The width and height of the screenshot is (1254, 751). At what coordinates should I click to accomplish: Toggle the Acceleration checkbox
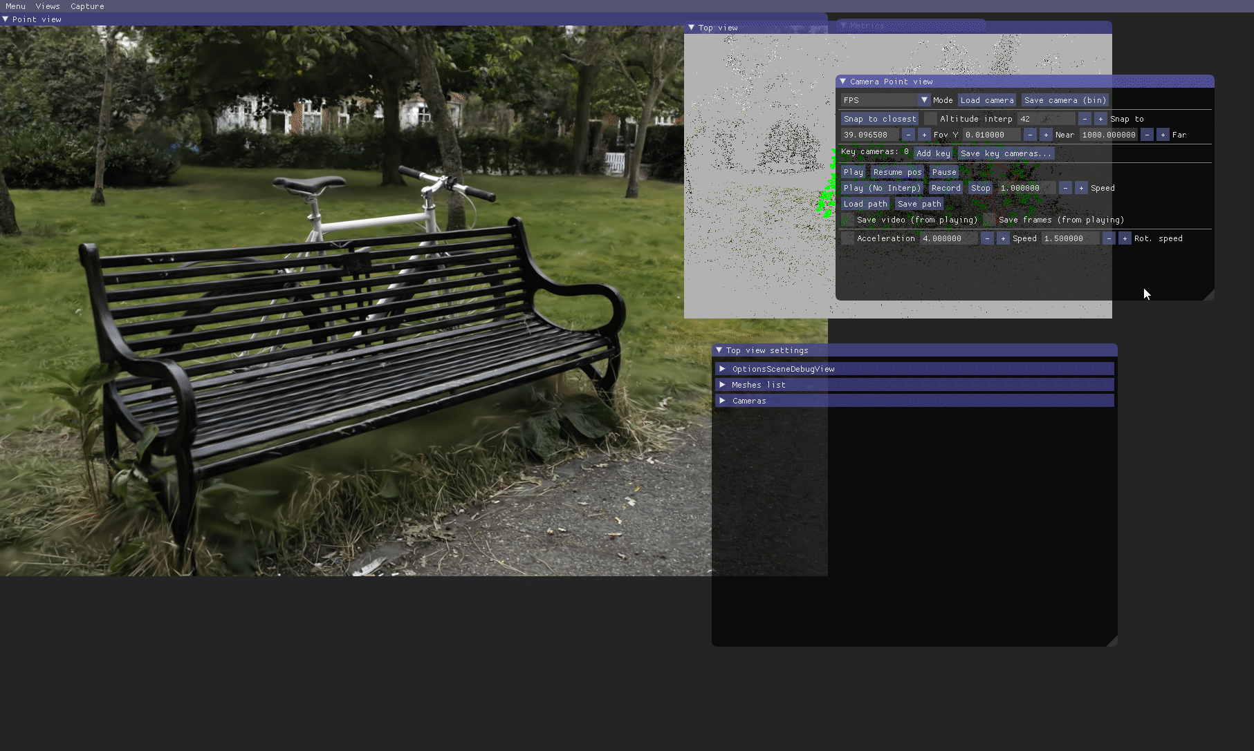847,238
